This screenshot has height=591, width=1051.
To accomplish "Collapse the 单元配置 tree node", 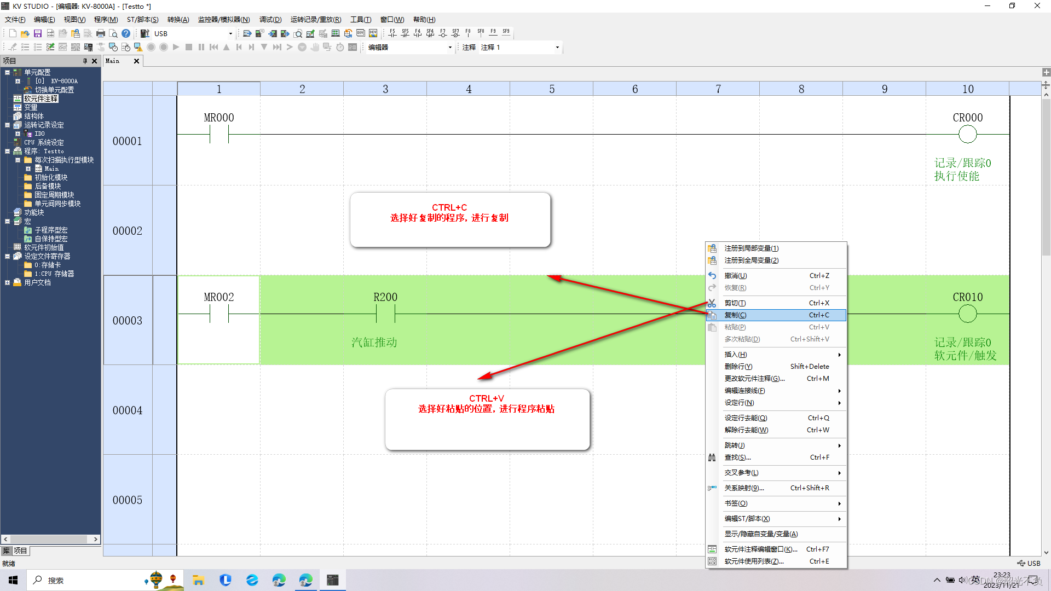I will [x=7, y=72].
